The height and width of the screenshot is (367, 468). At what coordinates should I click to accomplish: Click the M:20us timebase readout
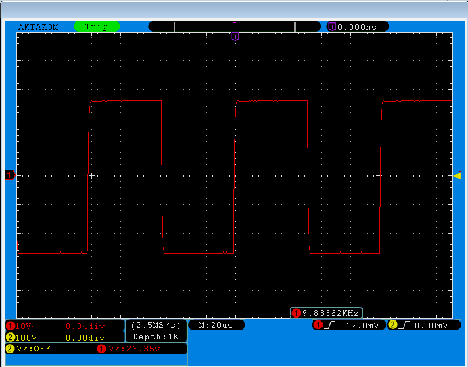[x=216, y=325]
